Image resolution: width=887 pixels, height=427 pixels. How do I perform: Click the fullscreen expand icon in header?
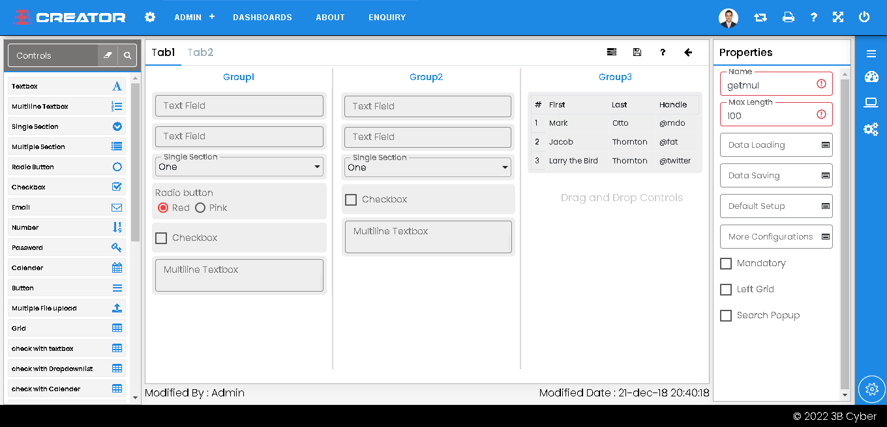tap(838, 18)
